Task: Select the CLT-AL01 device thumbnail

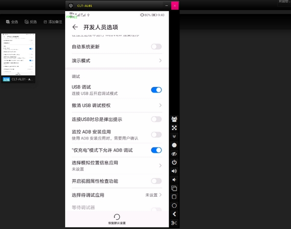Action: (18, 55)
